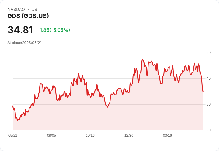219x151 pixels.
Task: Click the -1.85(-5.05%) change value
Action: [54, 30]
